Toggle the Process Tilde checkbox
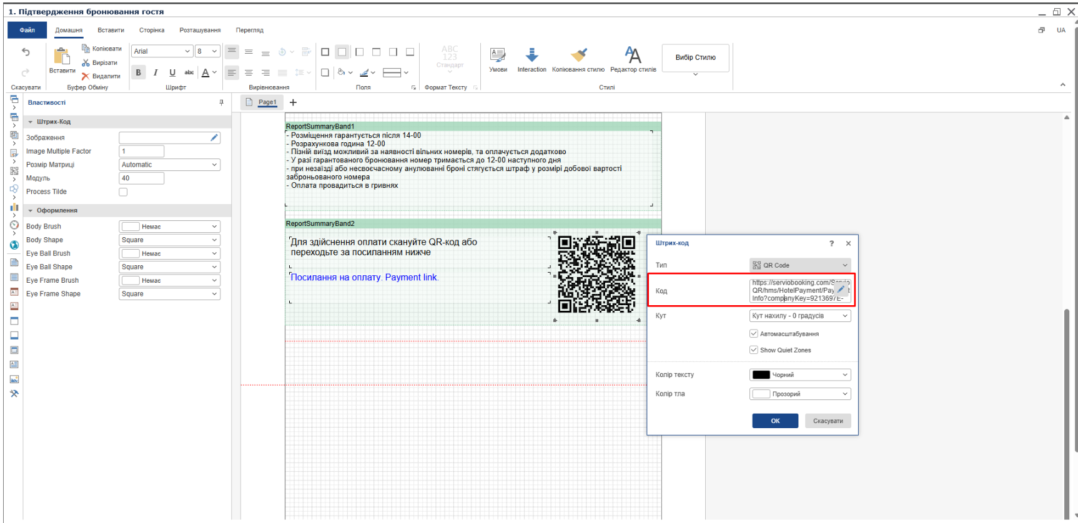 123,192
